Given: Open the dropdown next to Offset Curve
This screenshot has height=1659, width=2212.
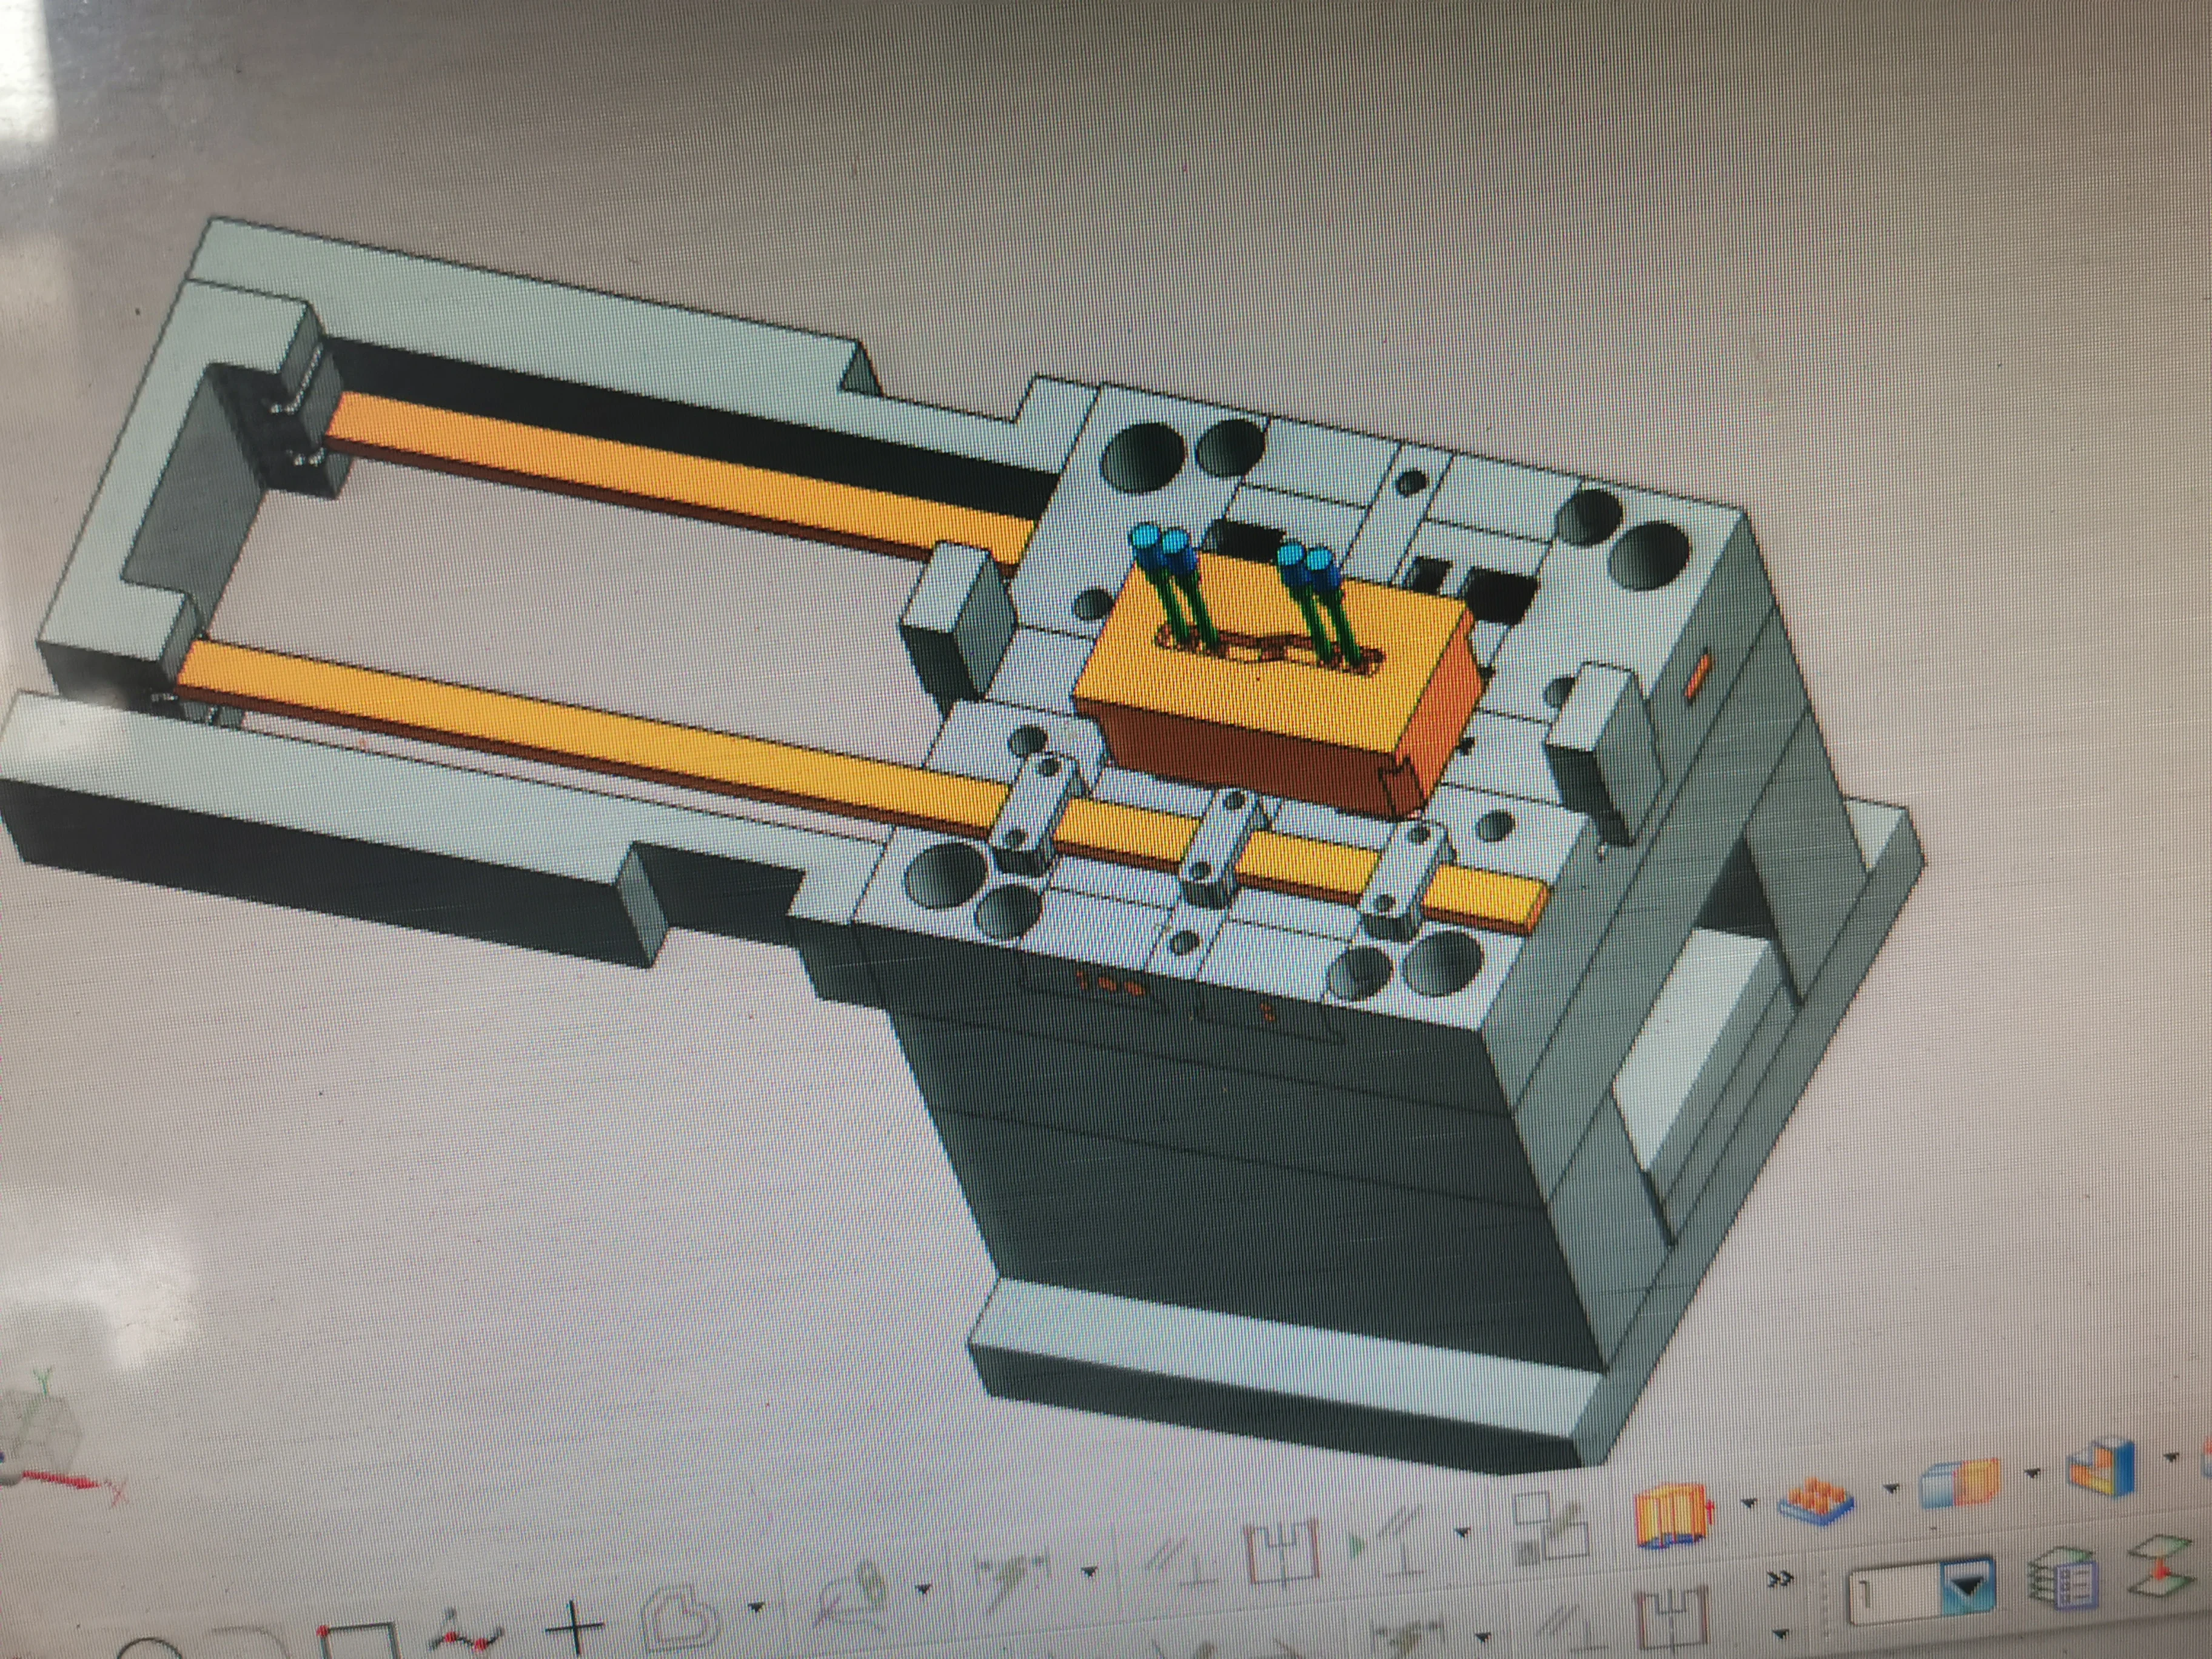Looking at the screenshot, I should click(x=756, y=1608).
